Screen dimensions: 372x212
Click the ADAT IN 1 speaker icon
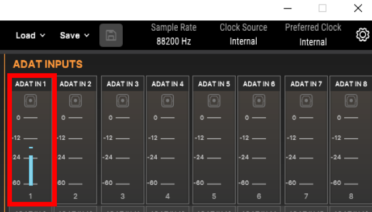31,101
